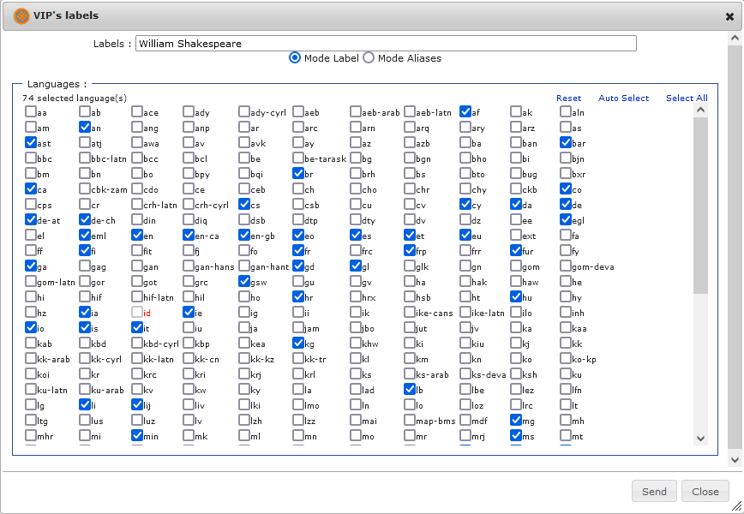Screen dimensions: 744x514
Task: Choose Select All languages link
Action: point(687,99)
